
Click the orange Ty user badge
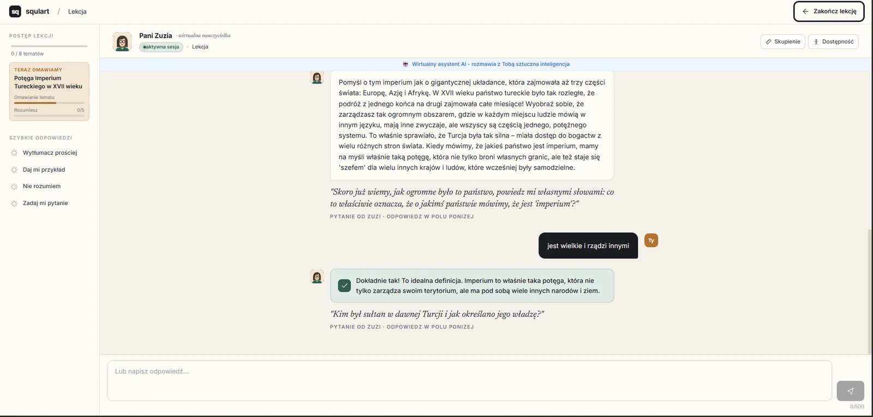coord(651,240)
